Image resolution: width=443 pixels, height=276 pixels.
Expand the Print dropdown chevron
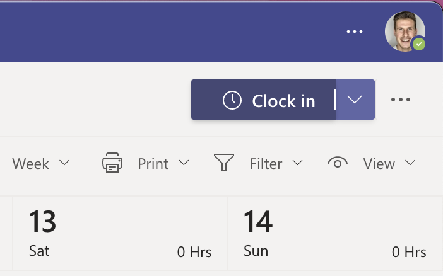click(184, 163)
